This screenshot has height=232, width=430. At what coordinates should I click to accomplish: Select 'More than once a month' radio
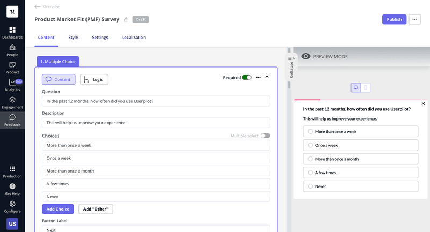310,159
